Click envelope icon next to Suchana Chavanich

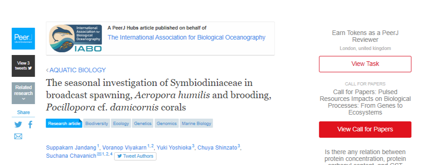pos(99,154)
